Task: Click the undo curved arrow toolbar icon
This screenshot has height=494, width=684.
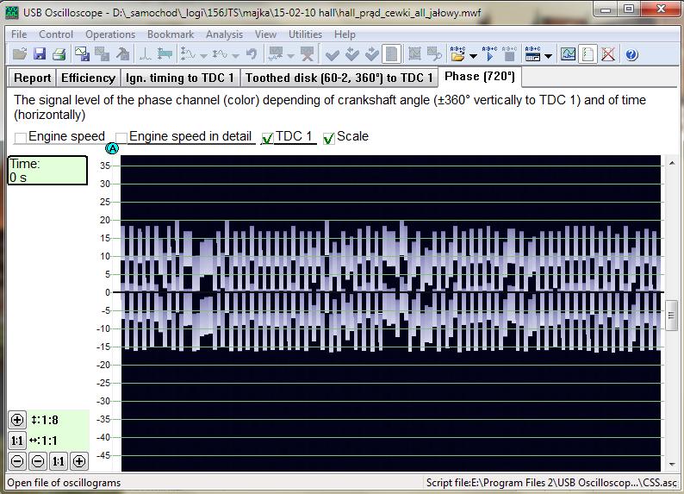Action: click(252, 54)
